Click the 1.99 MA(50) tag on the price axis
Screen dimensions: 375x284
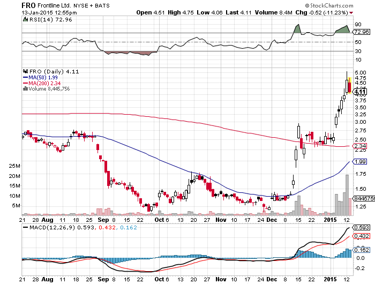coord(360,162)
